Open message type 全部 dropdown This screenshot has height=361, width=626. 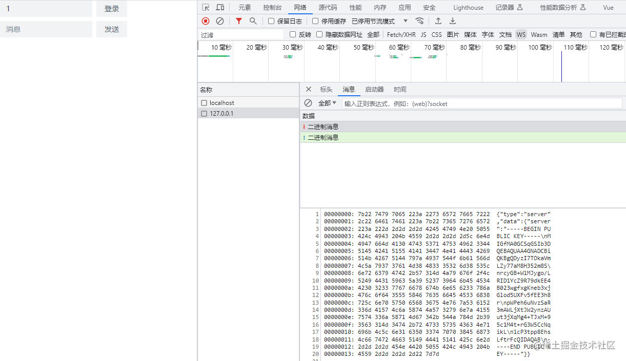(328, 103)
